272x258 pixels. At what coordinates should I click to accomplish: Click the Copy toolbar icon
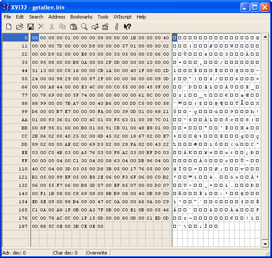coord(63,27)
